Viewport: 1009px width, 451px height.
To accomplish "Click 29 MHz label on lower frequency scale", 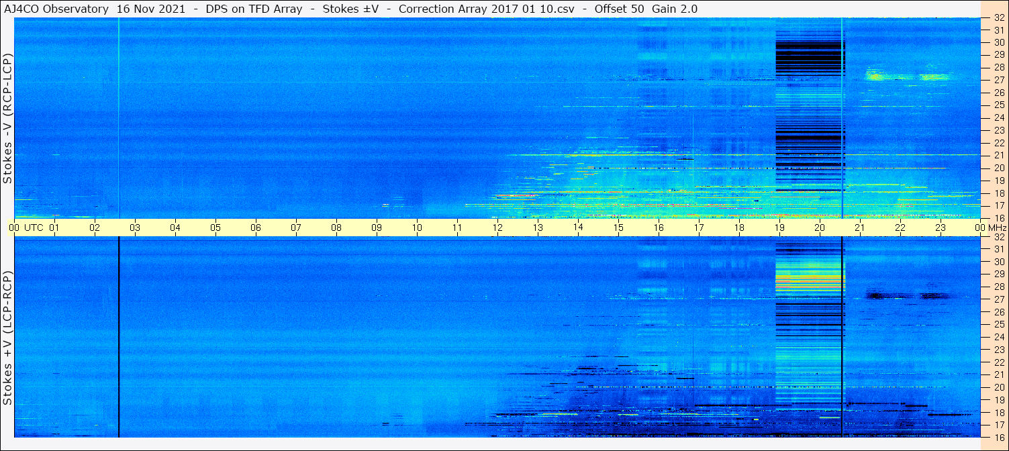I will 999,274.
